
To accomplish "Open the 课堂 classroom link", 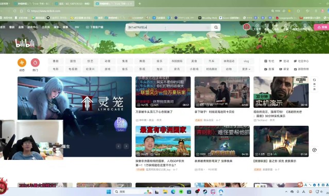I will 284,69.
